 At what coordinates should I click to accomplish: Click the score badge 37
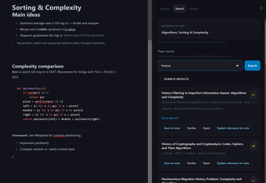coord(253,181)
